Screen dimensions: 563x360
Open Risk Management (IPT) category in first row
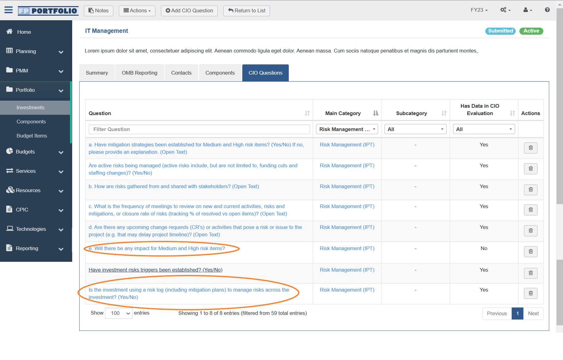point(347,145)
